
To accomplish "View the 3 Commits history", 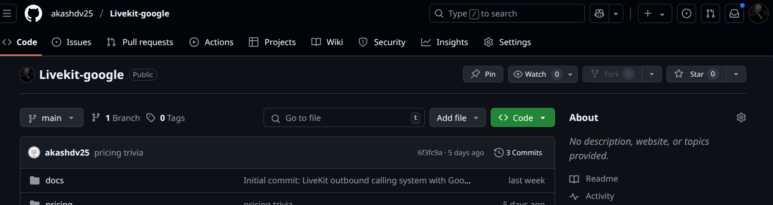I will (x=518, y=153).
